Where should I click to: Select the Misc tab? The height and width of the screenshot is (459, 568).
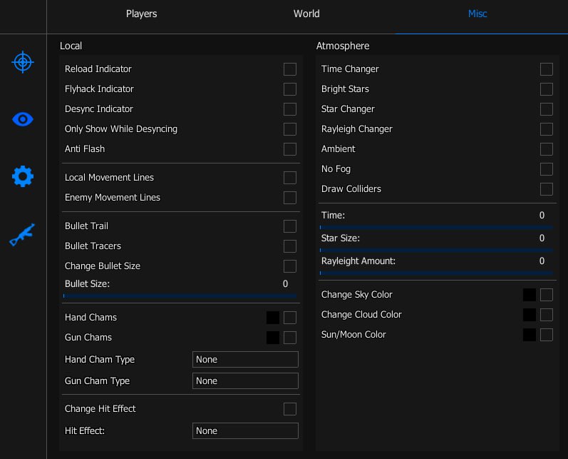point(477,14)
